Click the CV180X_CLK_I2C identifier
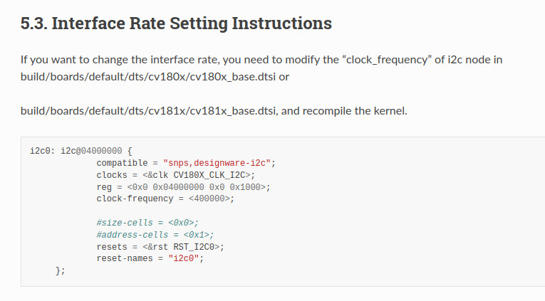 click(x=209, y=175)
